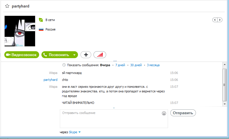Show messages from Вчера
229x139 pixels.
point(105,65)
